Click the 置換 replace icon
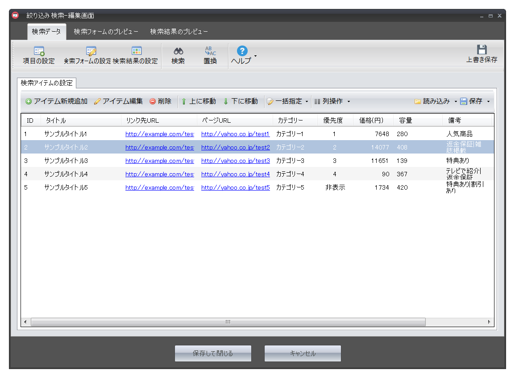The height and width of the screenshot is (378, 515). tap(210, 51)
